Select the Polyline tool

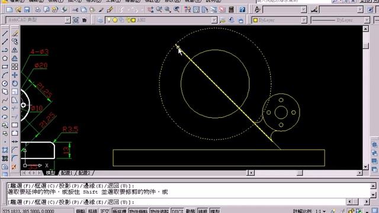point(5,50)
